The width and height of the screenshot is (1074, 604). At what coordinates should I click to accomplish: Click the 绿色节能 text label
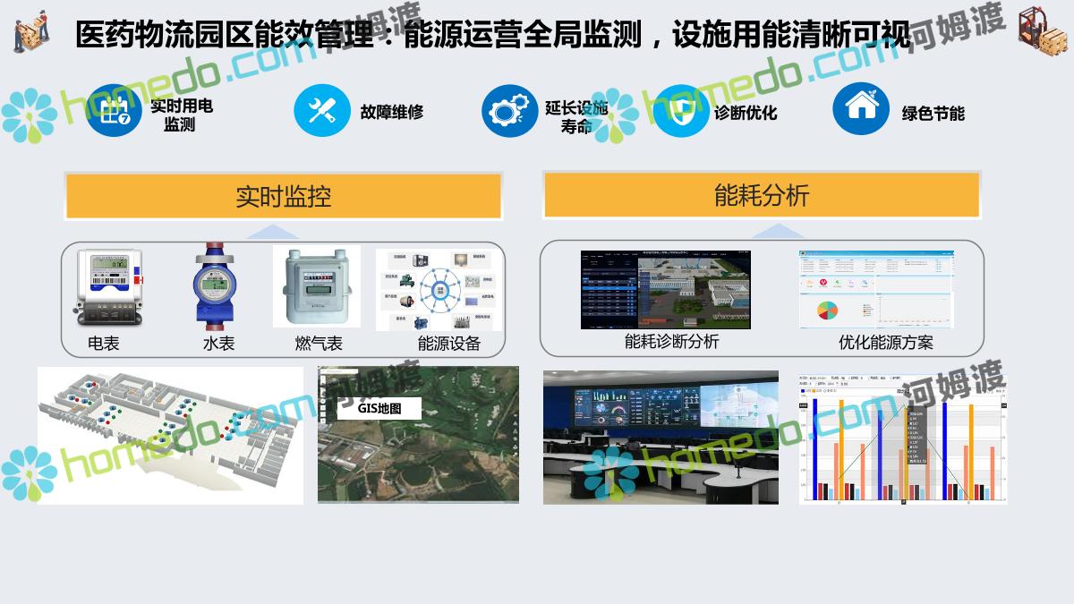coord(933,114)
